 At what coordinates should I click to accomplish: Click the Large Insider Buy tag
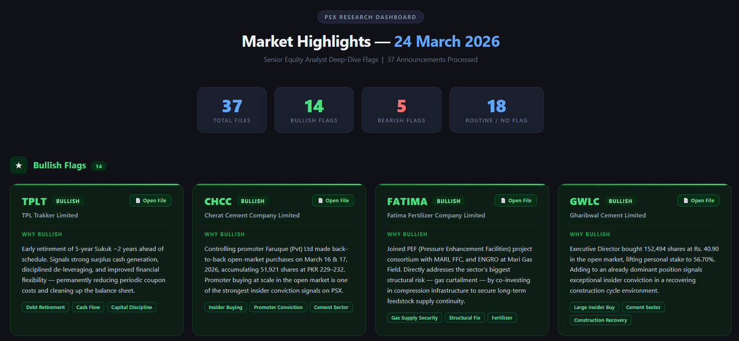[x=594, y=307]
